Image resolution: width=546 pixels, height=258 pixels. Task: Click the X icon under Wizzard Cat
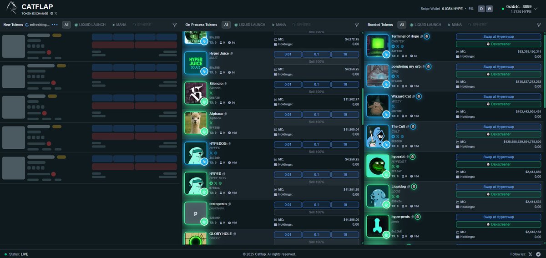(x=393, y=106)
